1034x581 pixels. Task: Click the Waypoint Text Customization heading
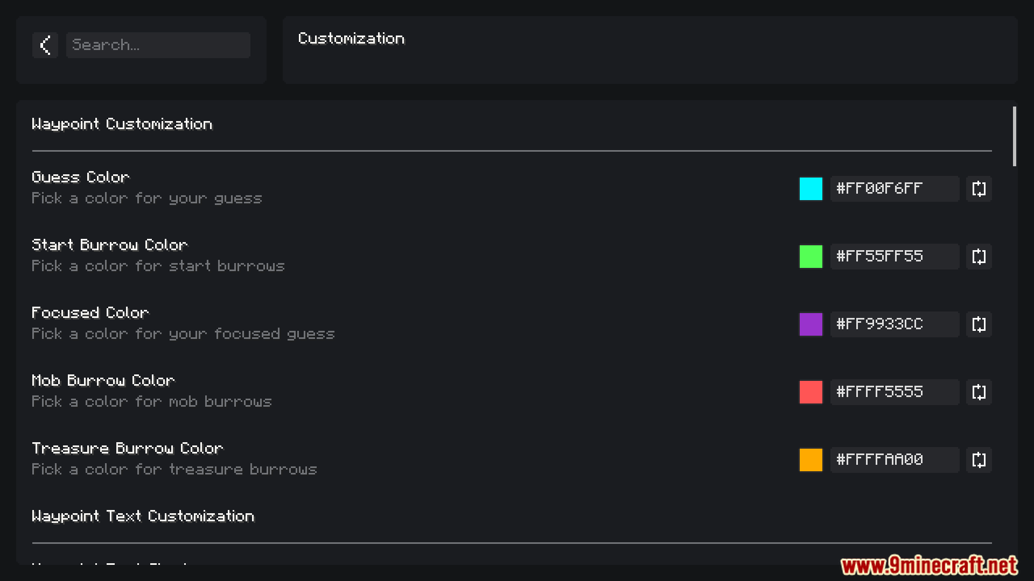tap(143, 516)
